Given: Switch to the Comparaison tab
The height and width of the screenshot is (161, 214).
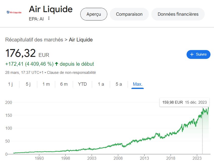Looking at the screenshot, I should (129, 14).
